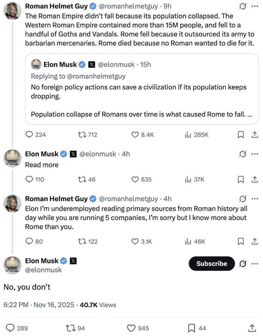263x336 pixels.
Task: Subscribe to Elon Musk
Action: pos(212,264)
